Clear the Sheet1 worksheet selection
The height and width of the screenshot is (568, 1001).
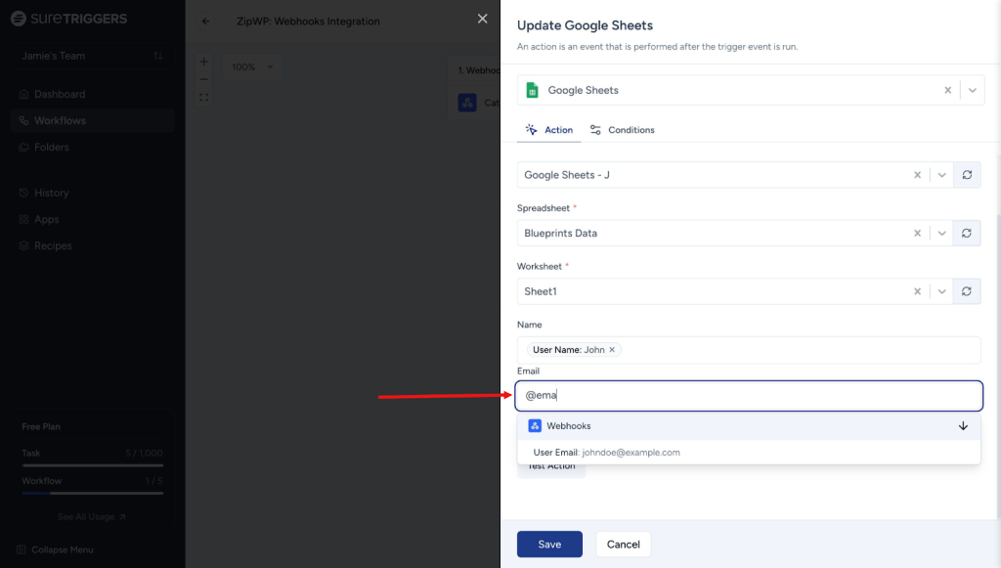coord(917,291)
